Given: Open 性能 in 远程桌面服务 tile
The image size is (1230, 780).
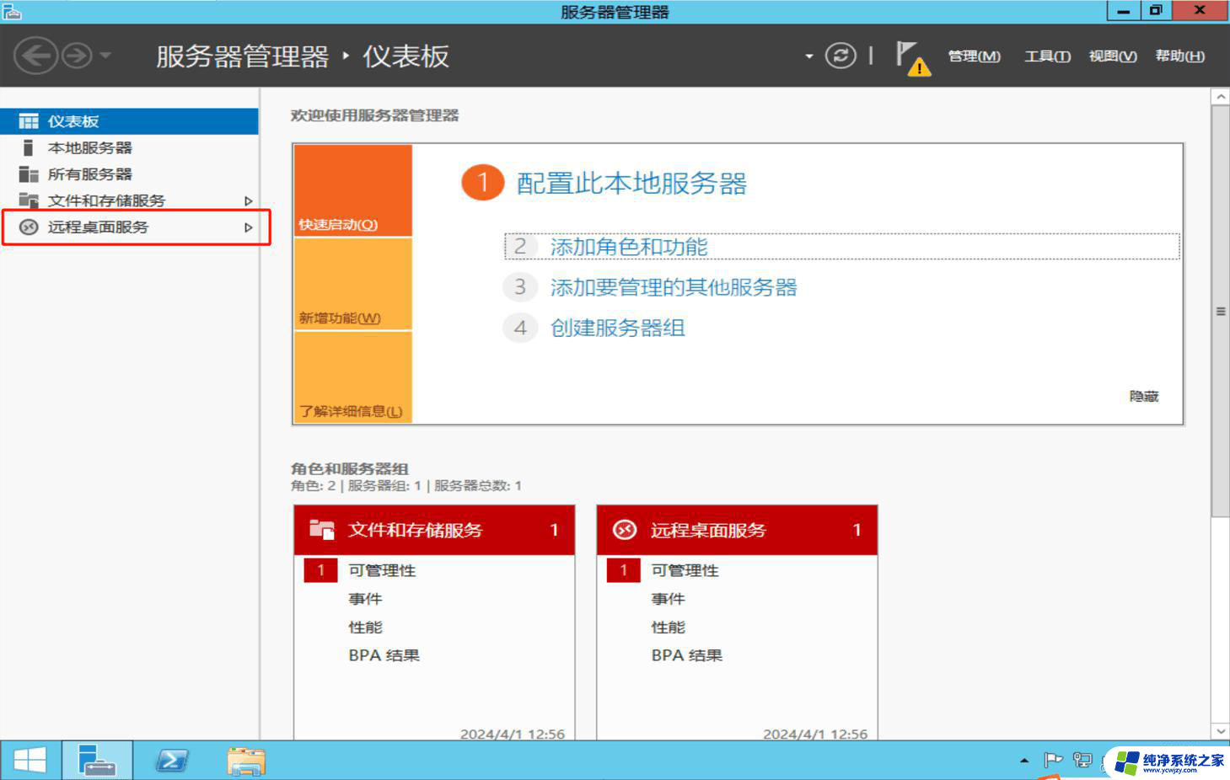Looking at the screenshot, I should coord(668,628).
